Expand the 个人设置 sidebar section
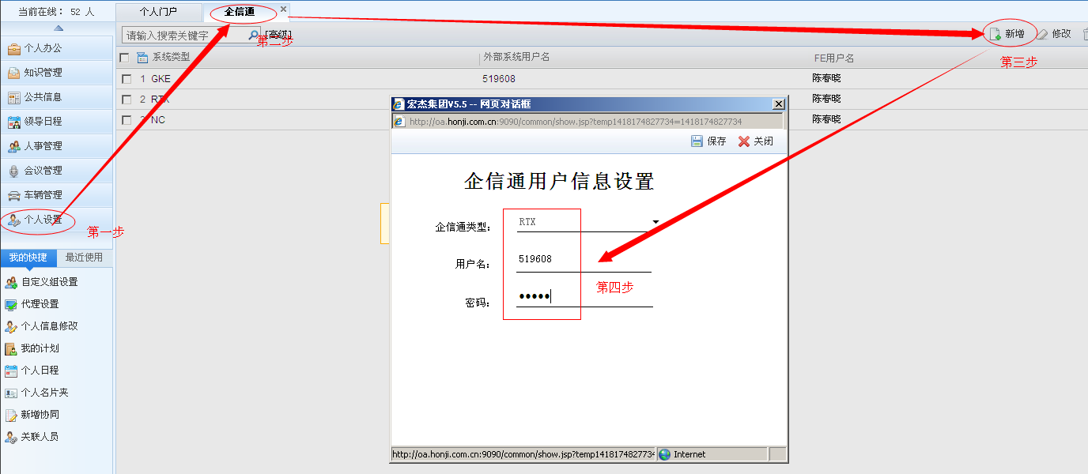The width and height of the screenshot is (1088, 474). point(43,220)
